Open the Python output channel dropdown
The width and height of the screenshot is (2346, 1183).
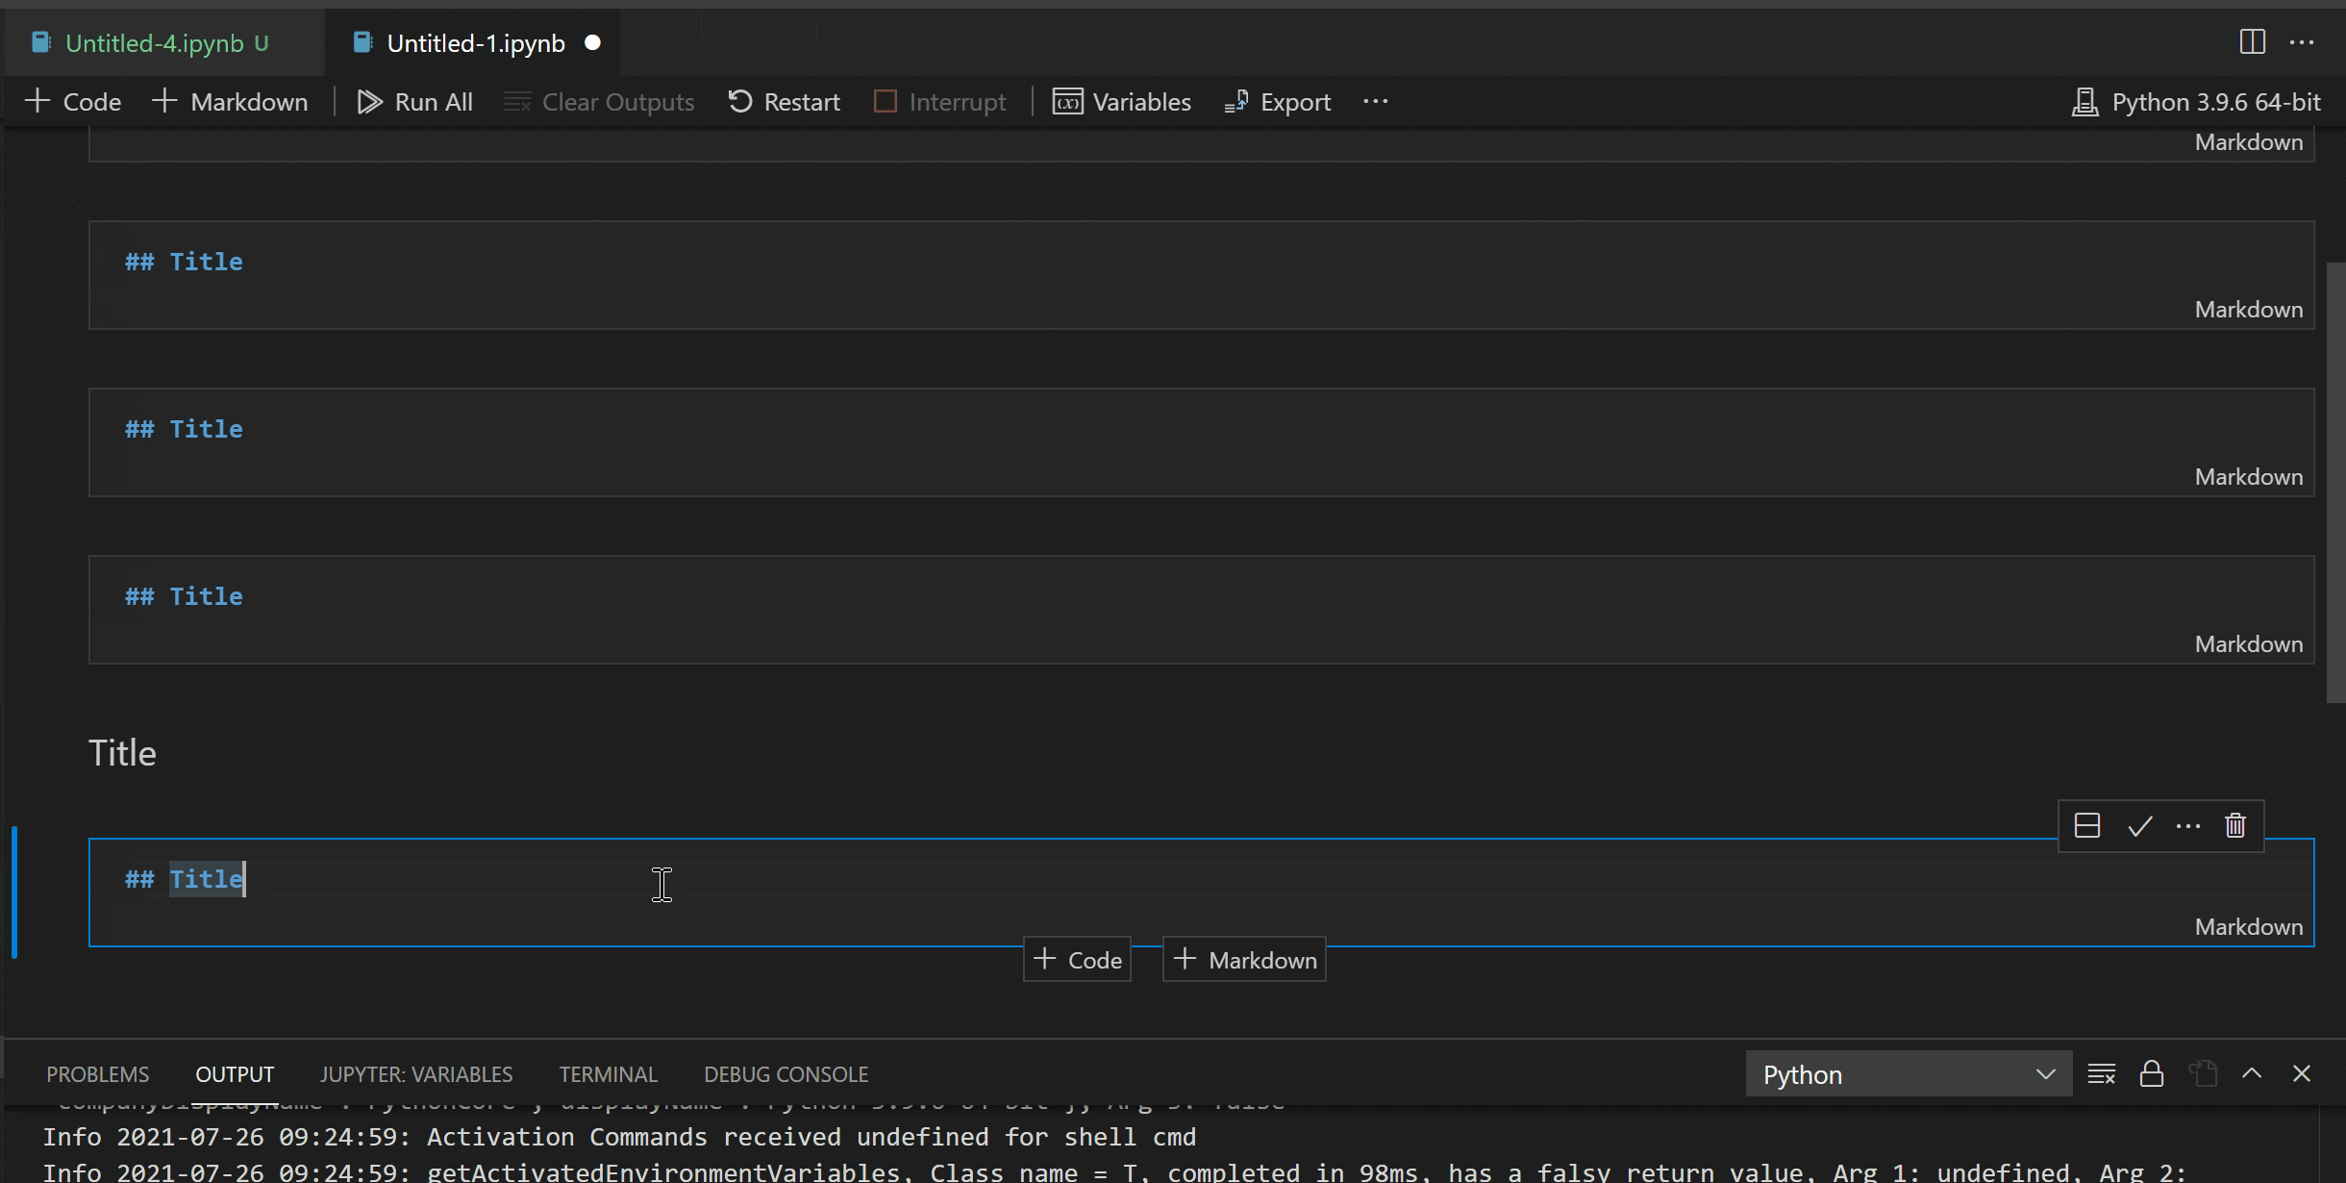[1907, 1072]
